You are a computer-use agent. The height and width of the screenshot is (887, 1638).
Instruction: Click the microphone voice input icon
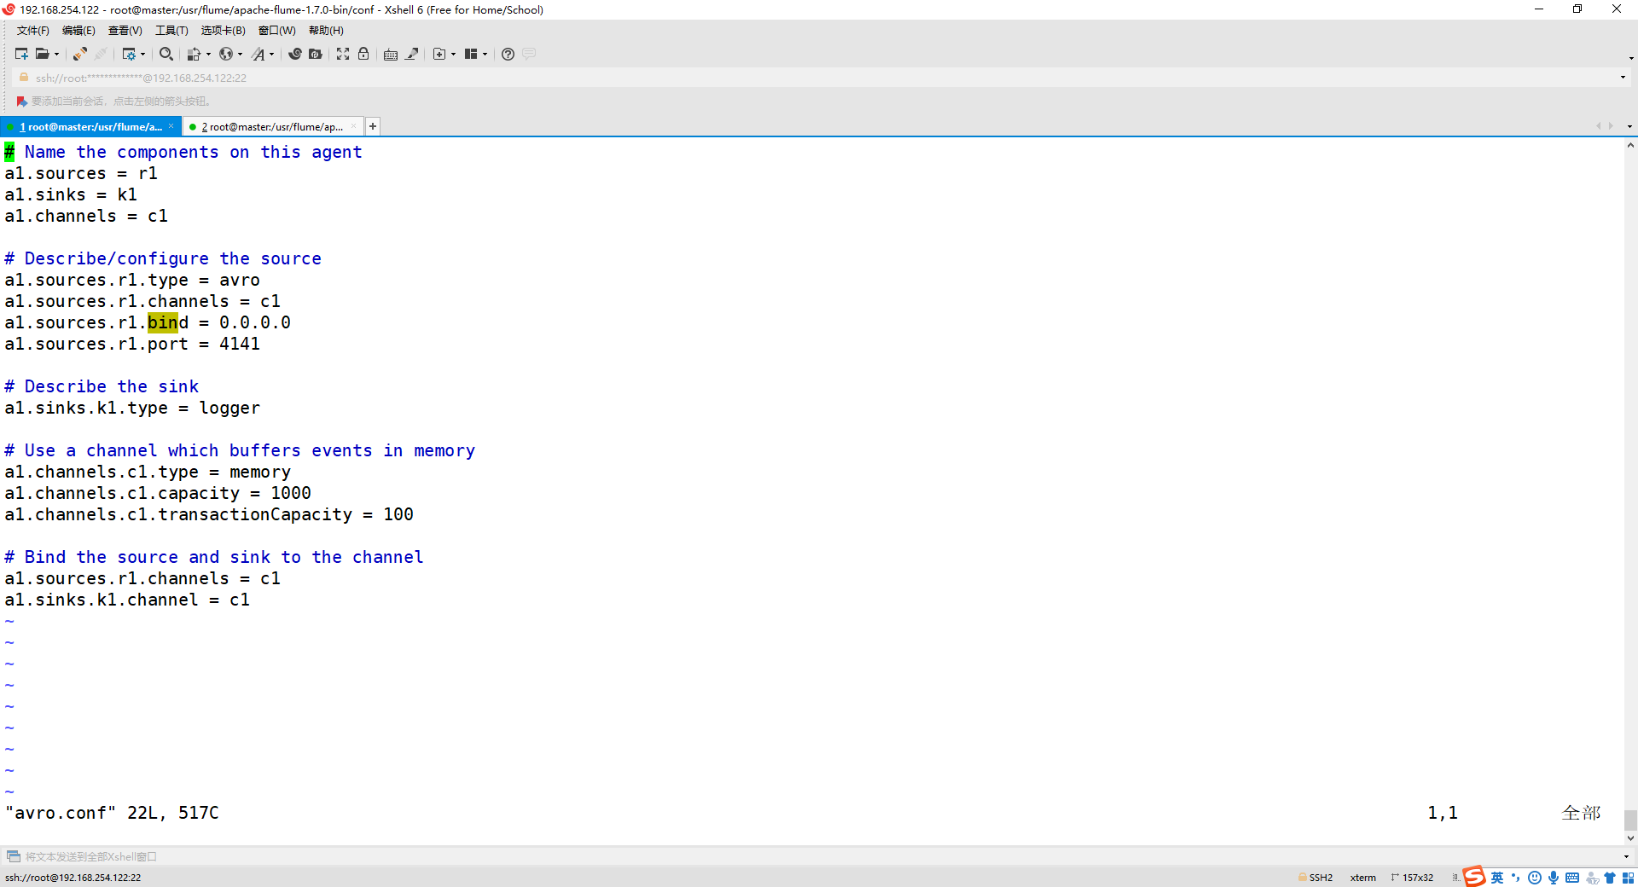pyautogui.click(x=1554, y=878)
